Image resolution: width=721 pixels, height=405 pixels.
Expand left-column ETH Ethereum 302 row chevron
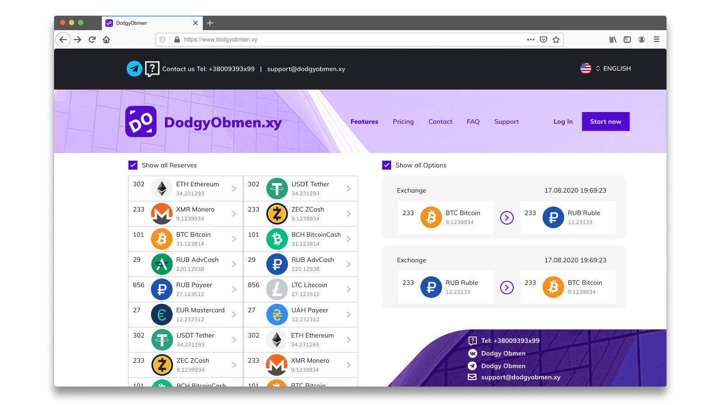[x=234, y=189]
